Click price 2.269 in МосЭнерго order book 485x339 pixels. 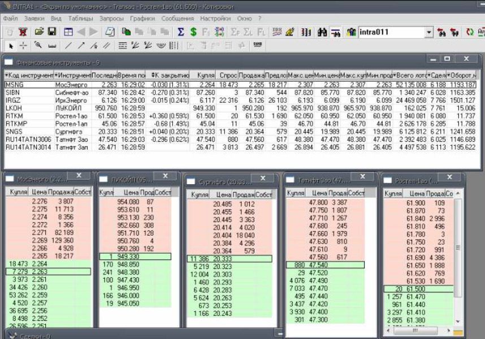[40, 241]
